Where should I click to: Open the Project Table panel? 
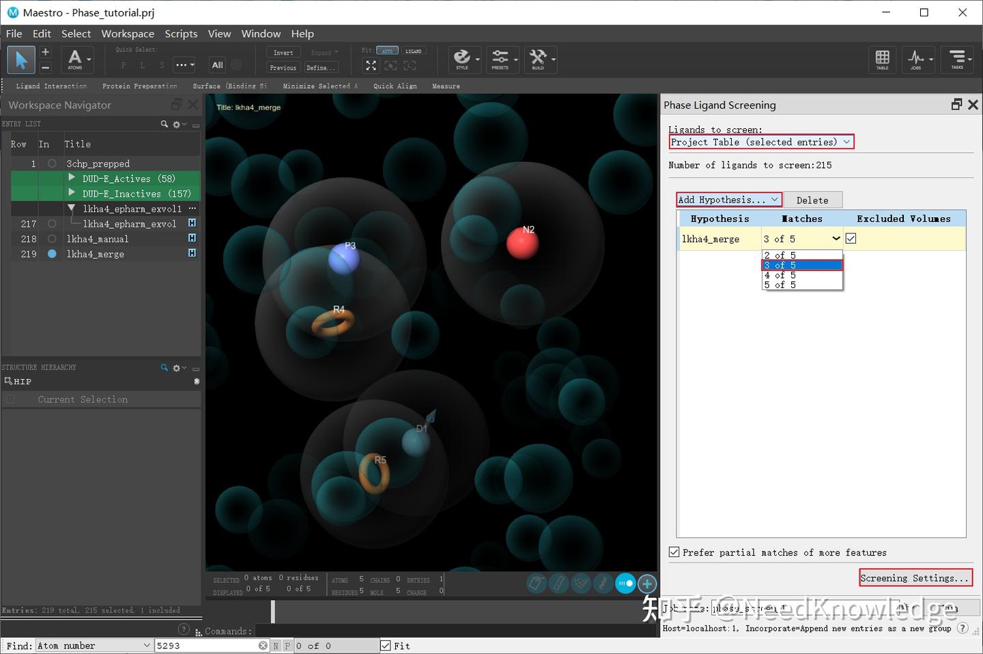click(882, 59)
